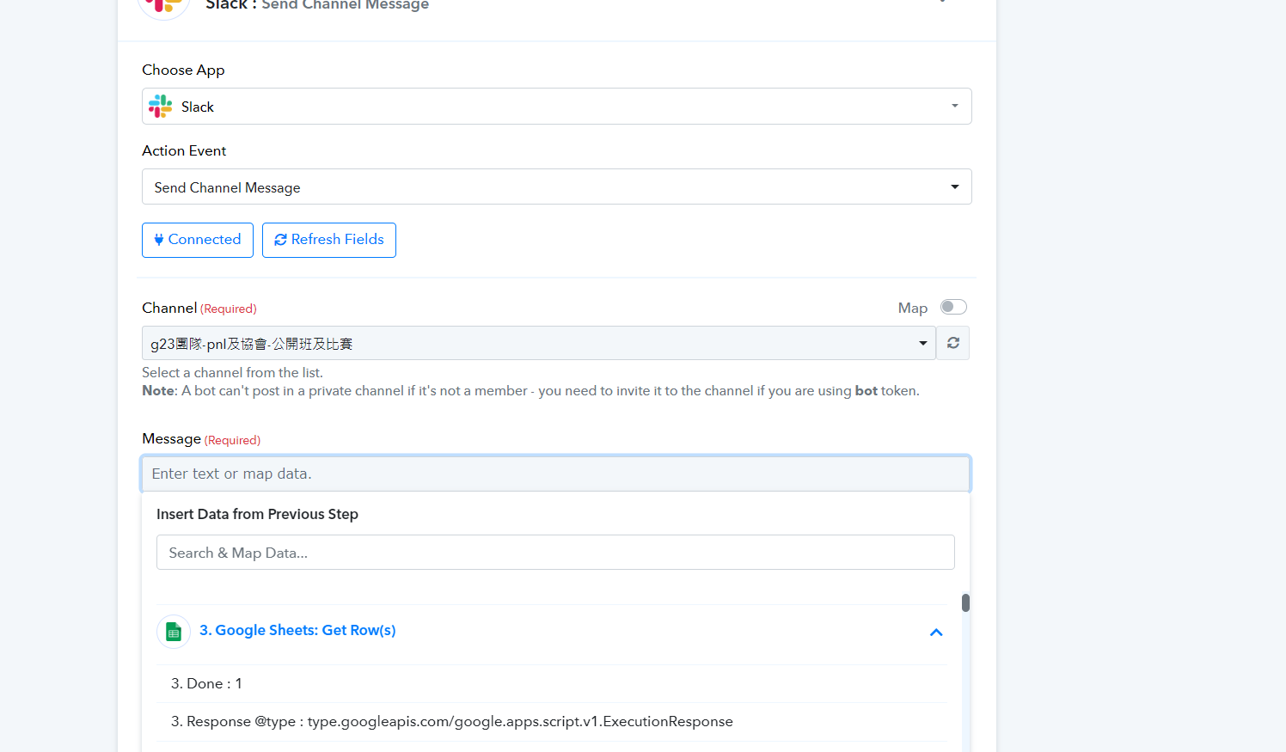Click the Slack logo in step header

(163, 5)
